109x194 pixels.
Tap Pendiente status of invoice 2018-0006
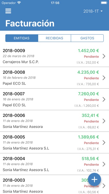[x=91, y=121]
